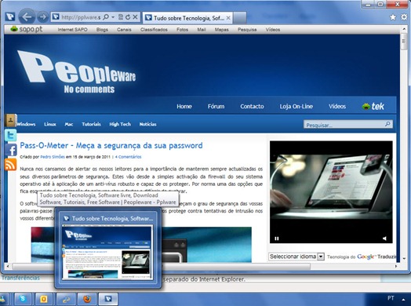Mute the video with the speaker icon
This screenshot has width=411, height=306.
point(384,239)
